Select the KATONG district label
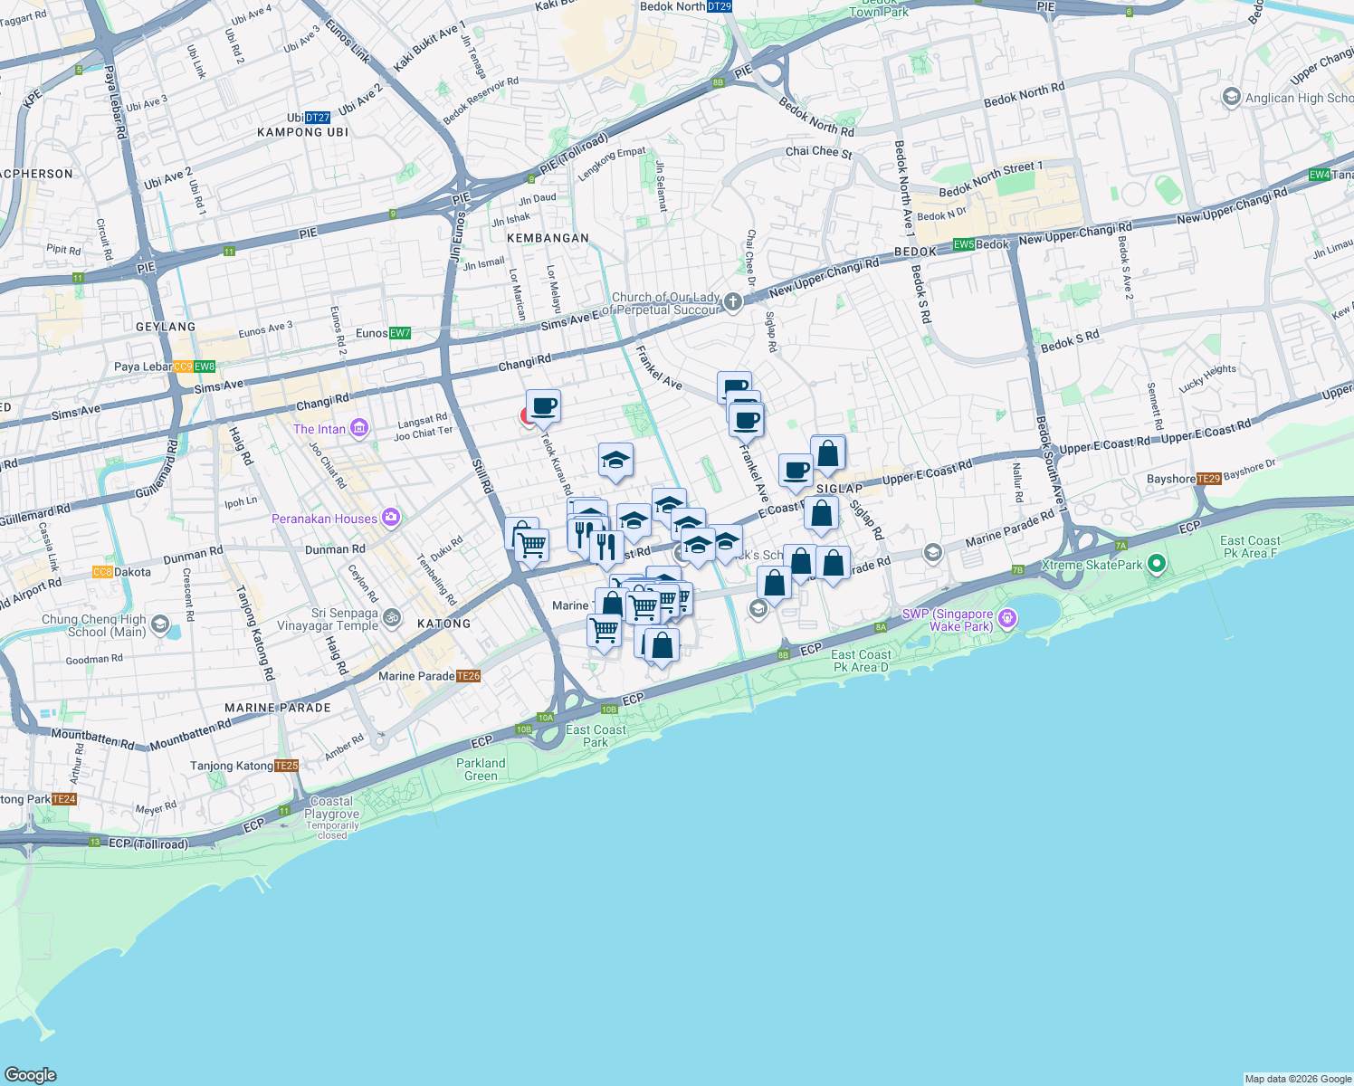Screen dimensions: 1354x1086 point(443,624)
